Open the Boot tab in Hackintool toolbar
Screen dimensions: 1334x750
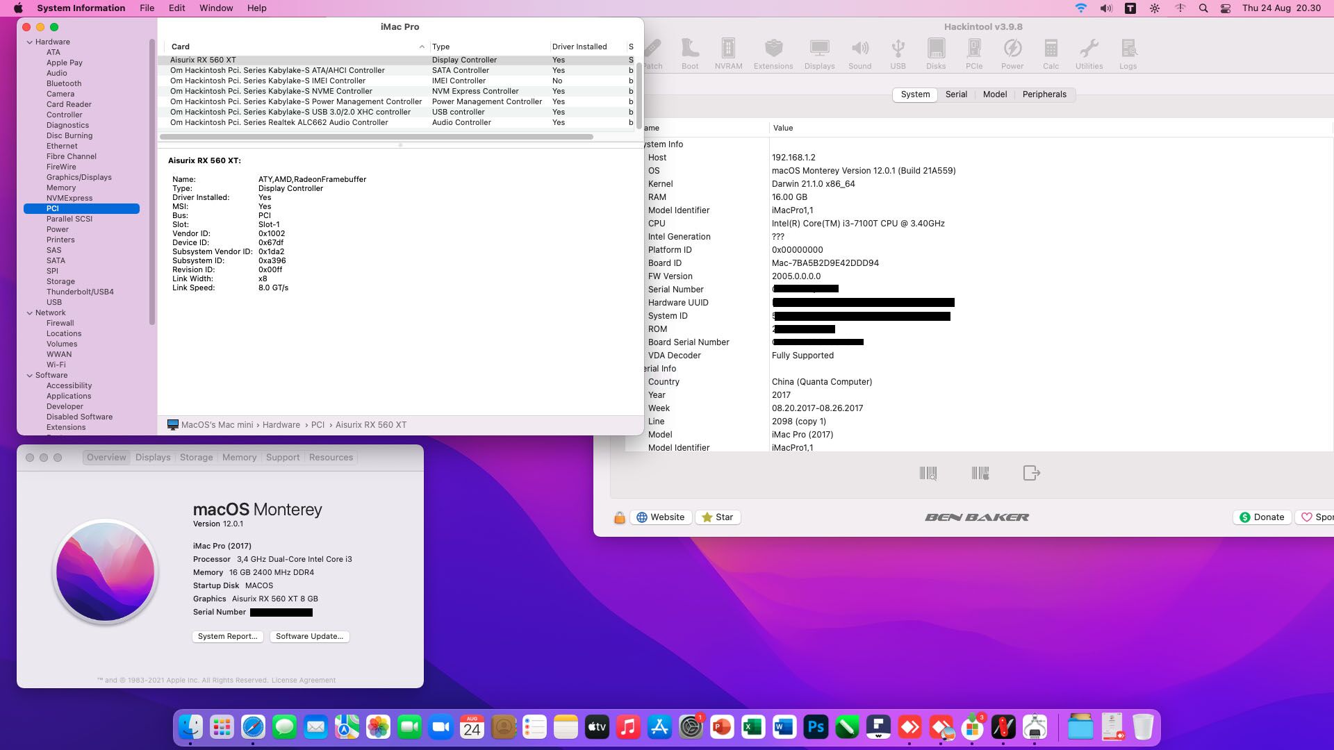[690, 54]
